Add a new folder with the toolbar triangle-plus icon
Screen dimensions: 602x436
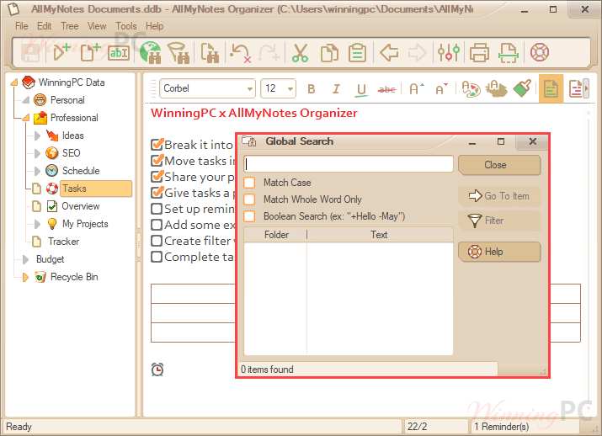61,52
